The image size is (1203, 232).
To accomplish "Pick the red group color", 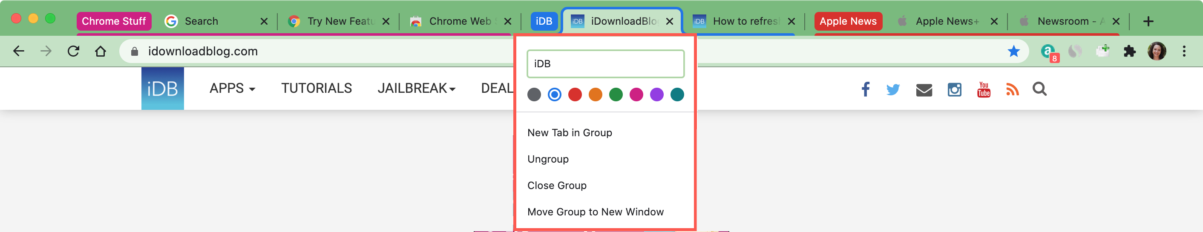I will (x=575, y=95).
